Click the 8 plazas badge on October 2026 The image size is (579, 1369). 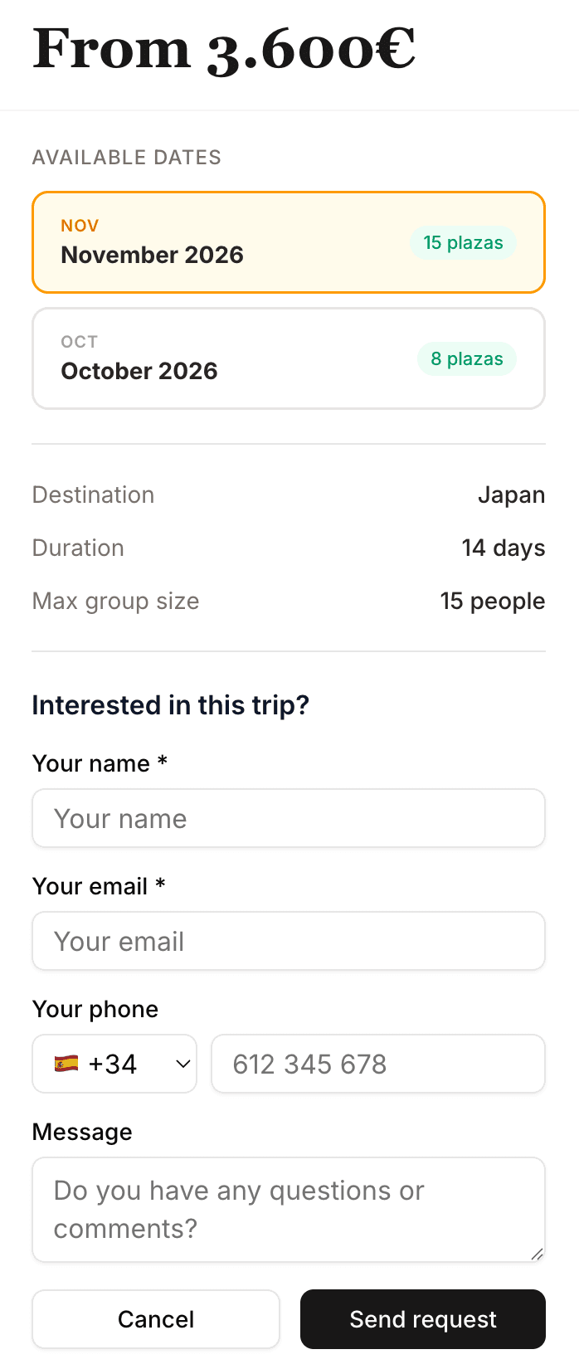(466, 358)
